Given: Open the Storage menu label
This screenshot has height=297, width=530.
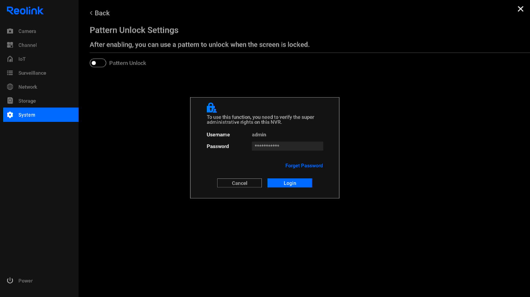Looking at the screenshot, I should pyautogui.click(x=27, y=101).
